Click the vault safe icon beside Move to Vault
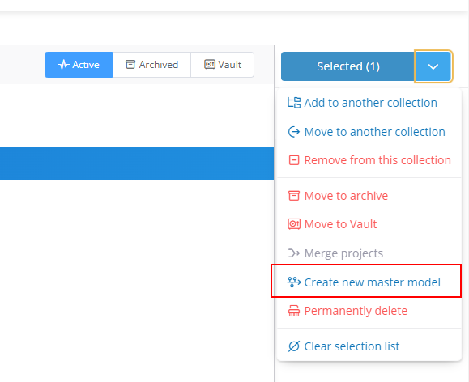Image resolution: width=469 pixels, height=382 pixels. tap(294, 224)
